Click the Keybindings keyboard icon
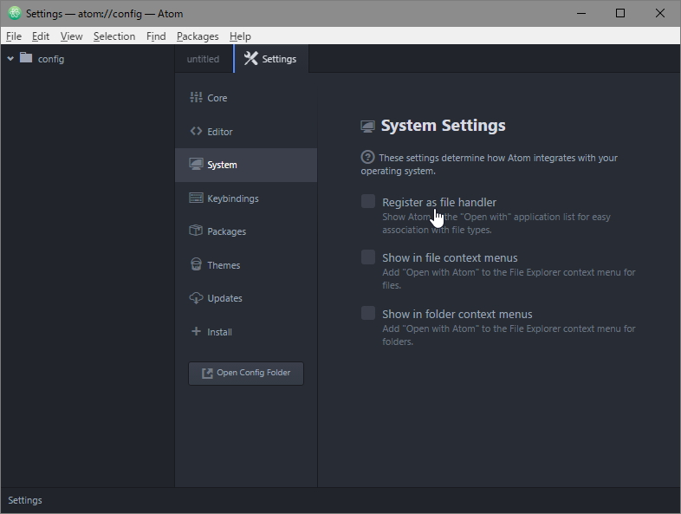The height and width of the screenshot is (514, 681). click(x=196, y=198)
